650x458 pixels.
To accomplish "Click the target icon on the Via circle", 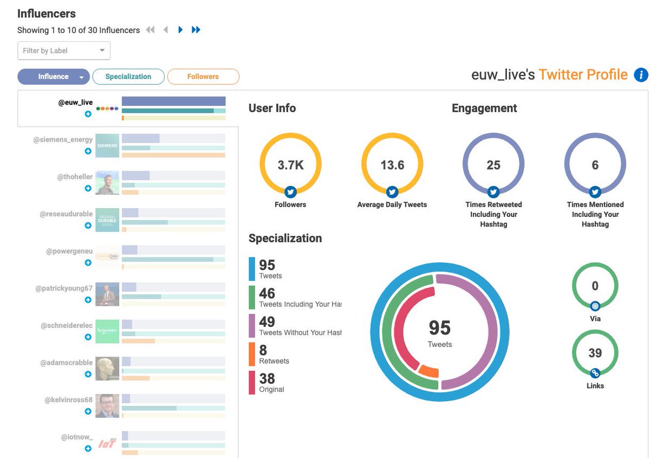I will (x=595, y=305).
